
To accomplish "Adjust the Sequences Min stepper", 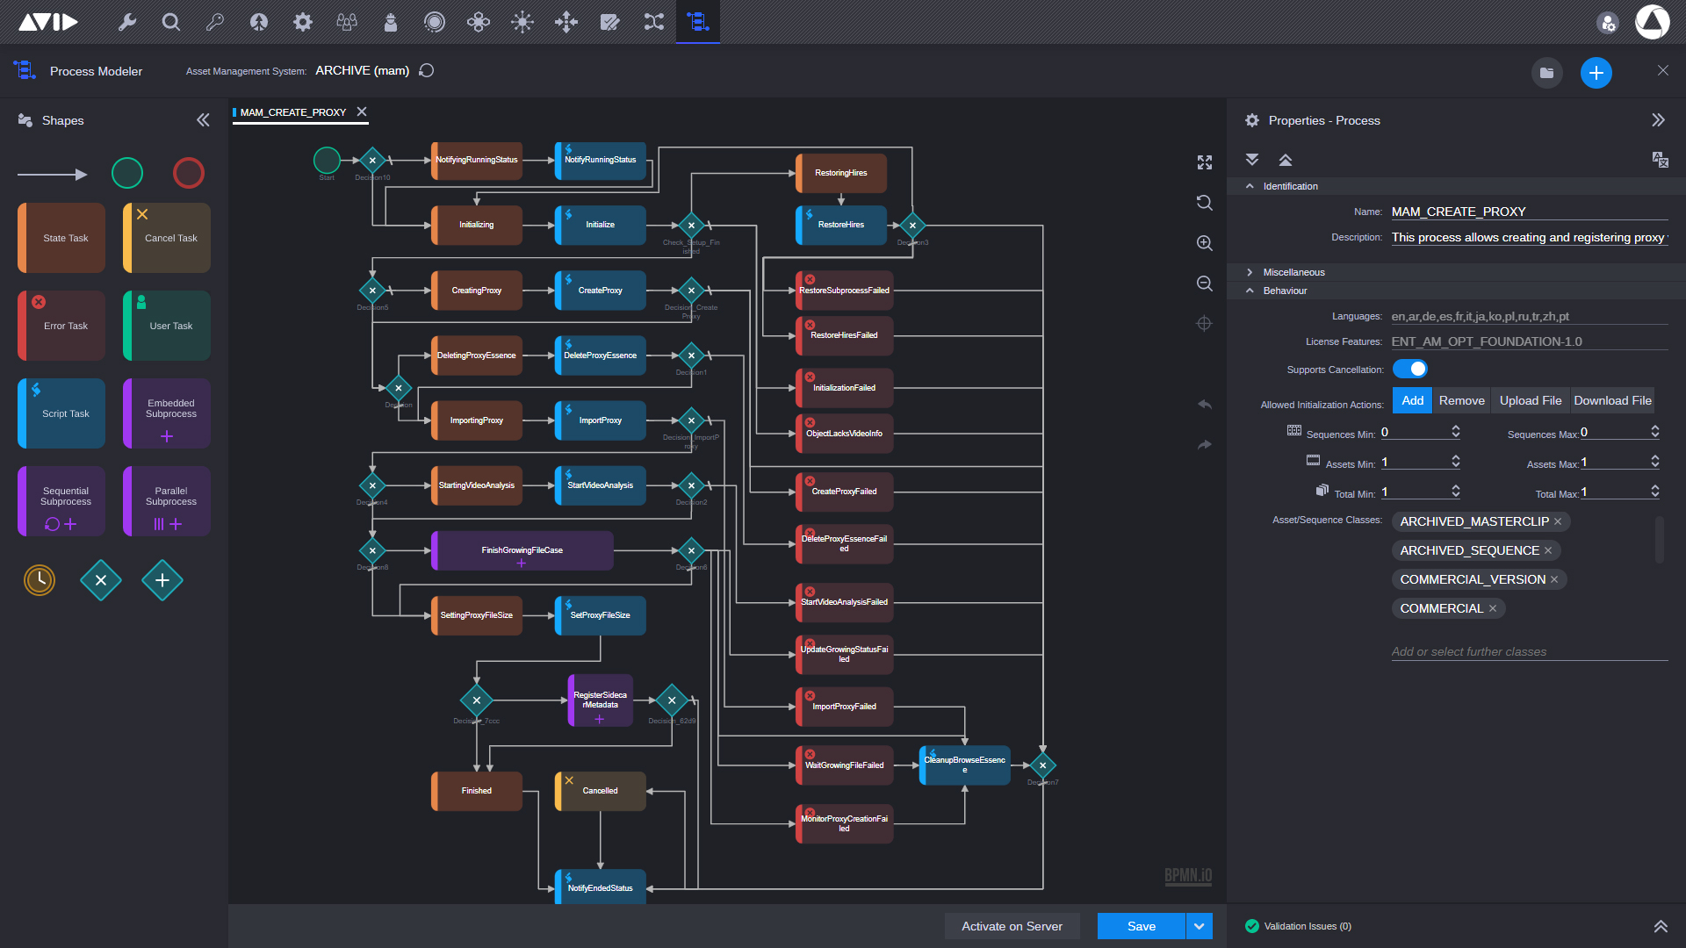I will (1456, 432).
